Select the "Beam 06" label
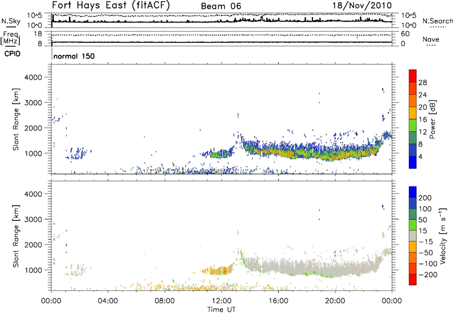This screenshot has width=453, height=313. point(221,6)
